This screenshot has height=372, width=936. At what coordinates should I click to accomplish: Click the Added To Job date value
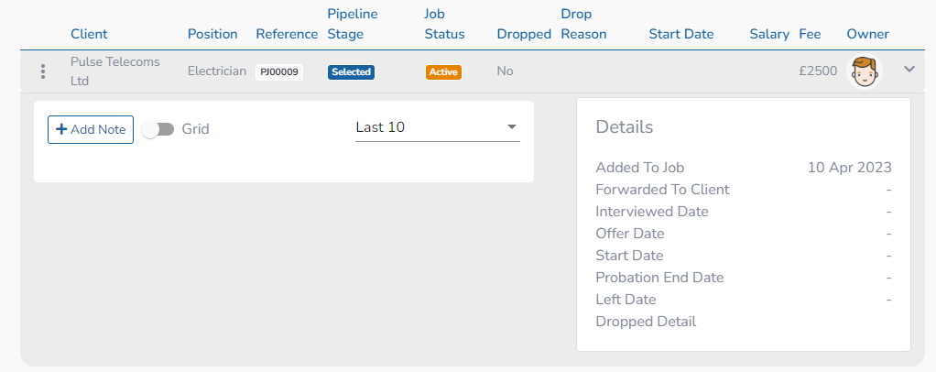pos(849,168)
